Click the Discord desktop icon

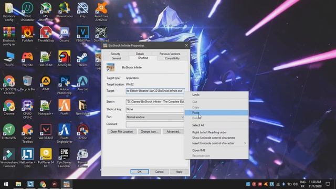coord(64,34)
